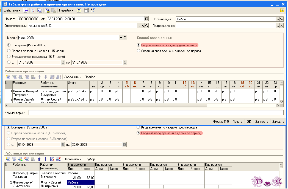
Task: Click delete row icon in July workers toolbar
Action: pyautogui.click(x=27, y=77)
